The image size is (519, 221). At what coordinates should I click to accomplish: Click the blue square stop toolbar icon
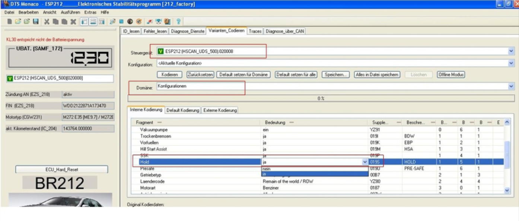click(x=121, y=21)
